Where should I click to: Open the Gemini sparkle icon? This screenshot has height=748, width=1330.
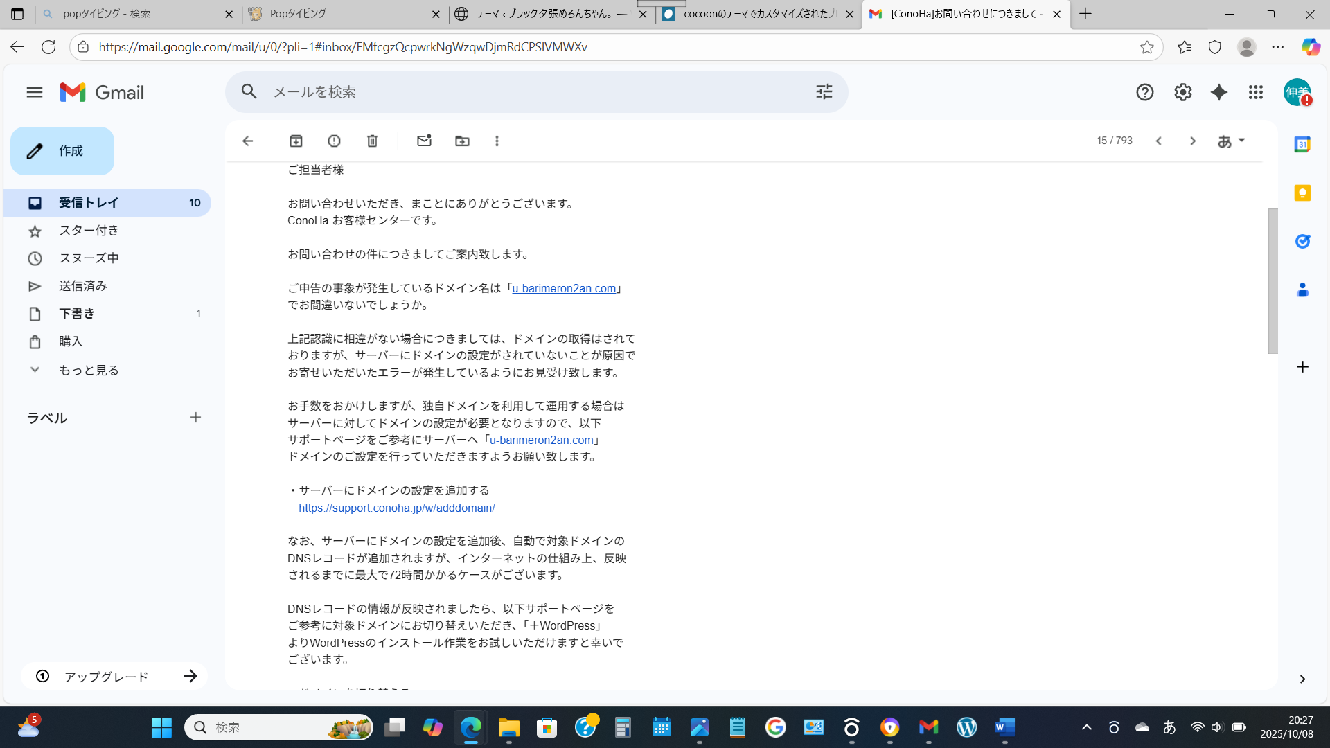coord(1218,92)
